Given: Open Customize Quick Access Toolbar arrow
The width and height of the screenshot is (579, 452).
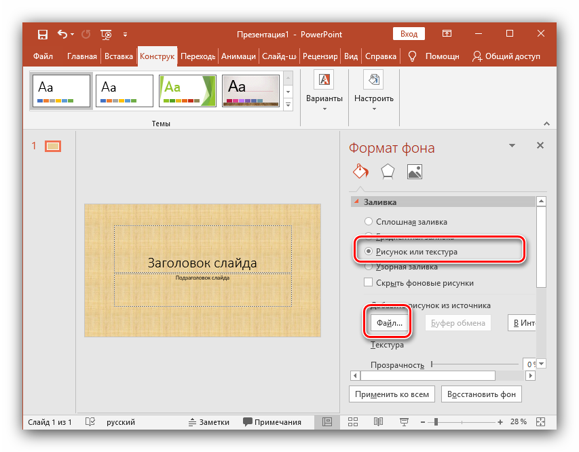Looking at the screenshot, I should [x=125, y=35].
